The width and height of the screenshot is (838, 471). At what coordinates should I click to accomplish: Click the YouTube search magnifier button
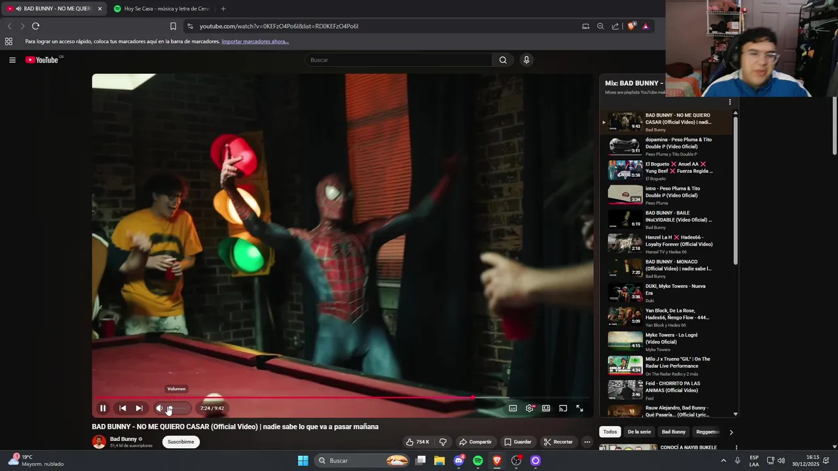503,60
